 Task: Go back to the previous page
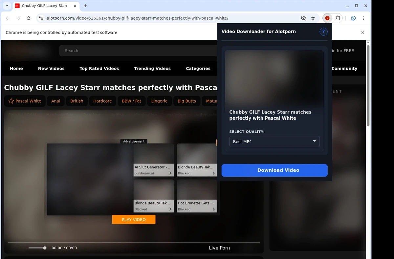(8, 18)
